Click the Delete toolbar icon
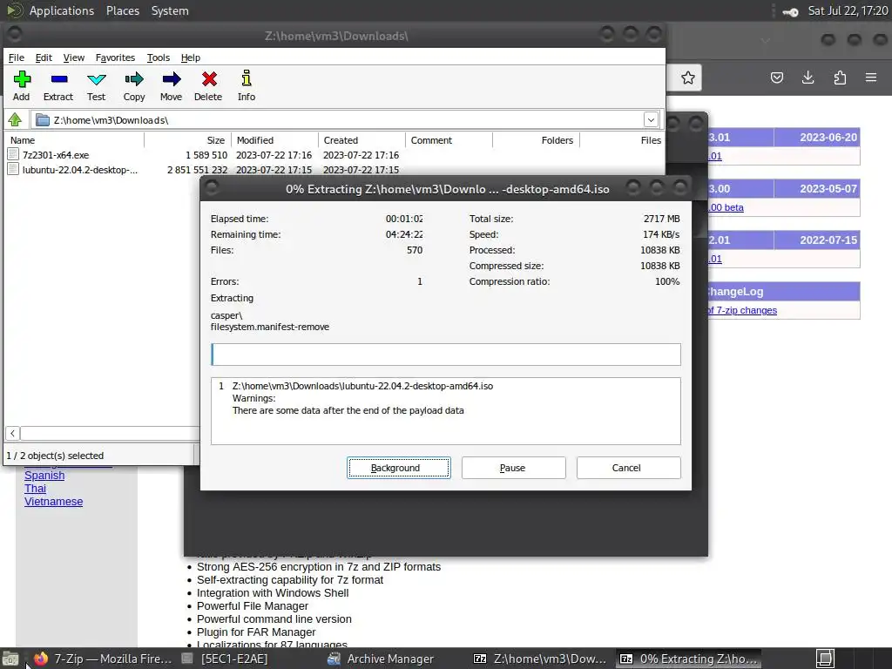This screenshot has height=669, width=892. [208, 85]
